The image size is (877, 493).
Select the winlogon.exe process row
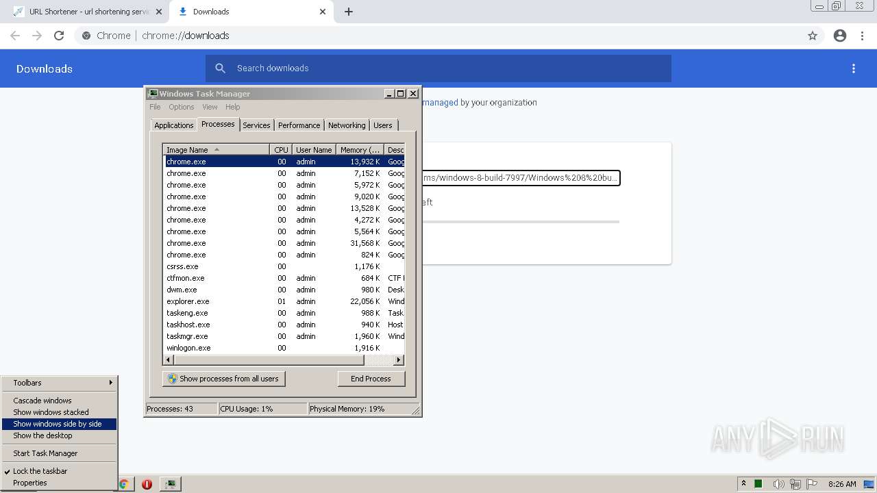pyautogui.click(x=284, y=348)
